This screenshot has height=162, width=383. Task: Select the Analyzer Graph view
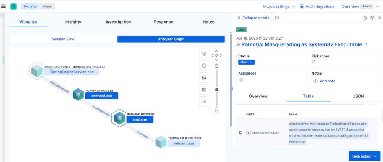(x=171, y=39)
